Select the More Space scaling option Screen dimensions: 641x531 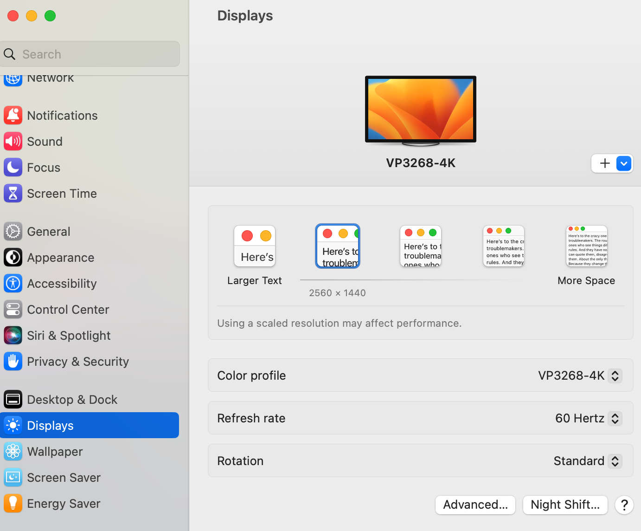coord(586,246)
